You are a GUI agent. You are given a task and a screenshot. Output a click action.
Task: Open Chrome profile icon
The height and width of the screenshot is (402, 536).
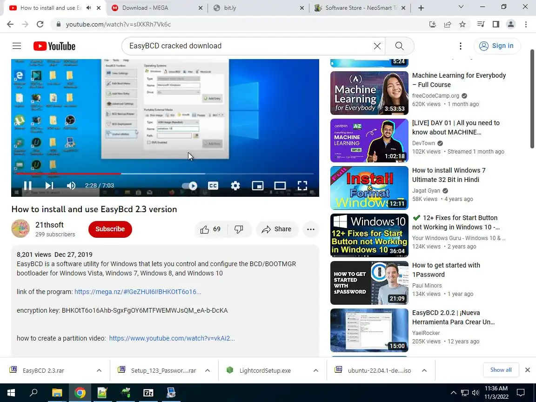point(511,24)
